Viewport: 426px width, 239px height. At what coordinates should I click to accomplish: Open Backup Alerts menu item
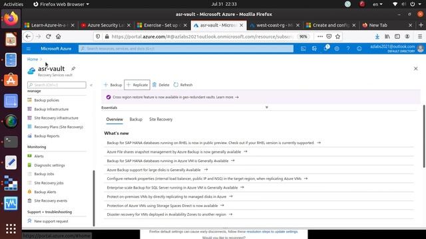point(45,192)
